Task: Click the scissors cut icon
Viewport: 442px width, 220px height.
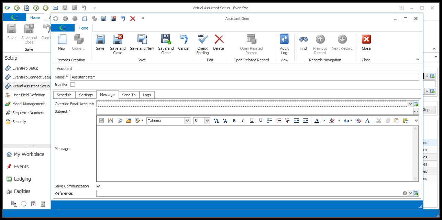Action: pyautogui.click(x=379, y=121)
